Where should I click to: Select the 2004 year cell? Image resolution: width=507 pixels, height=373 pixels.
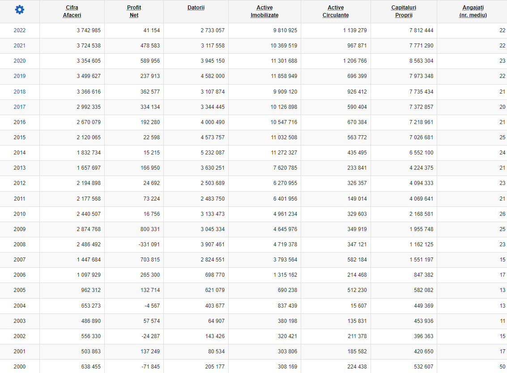(19, 305)
